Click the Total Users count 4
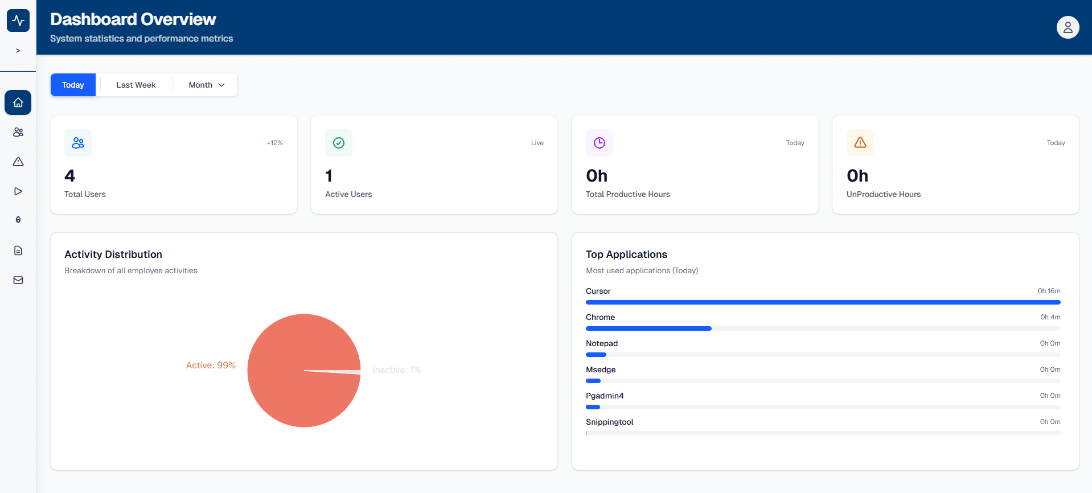The image size is (1092, 493). [70, 176]
